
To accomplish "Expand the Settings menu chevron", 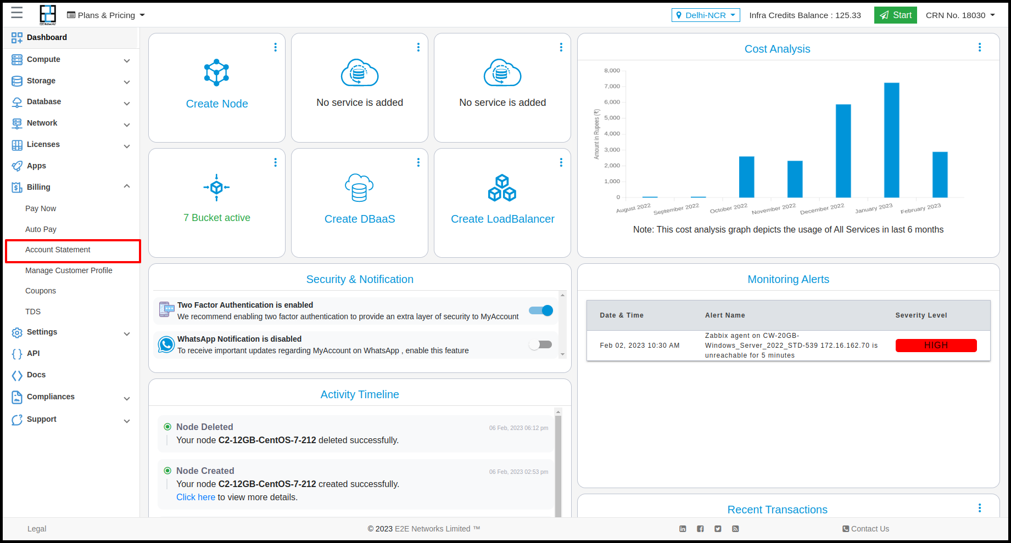I will pos(127,333).
